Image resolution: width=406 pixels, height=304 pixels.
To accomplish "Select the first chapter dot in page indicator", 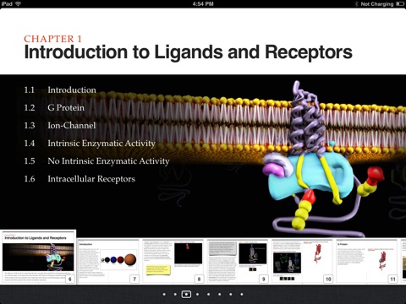I will 164,295.
